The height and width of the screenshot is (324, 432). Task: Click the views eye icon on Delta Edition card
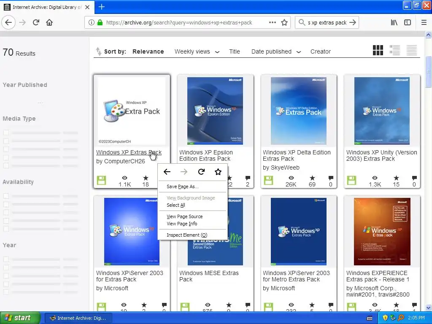[x=291, y=178]
